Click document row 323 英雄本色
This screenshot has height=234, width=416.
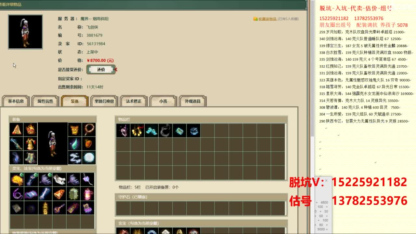coord(365,80)
